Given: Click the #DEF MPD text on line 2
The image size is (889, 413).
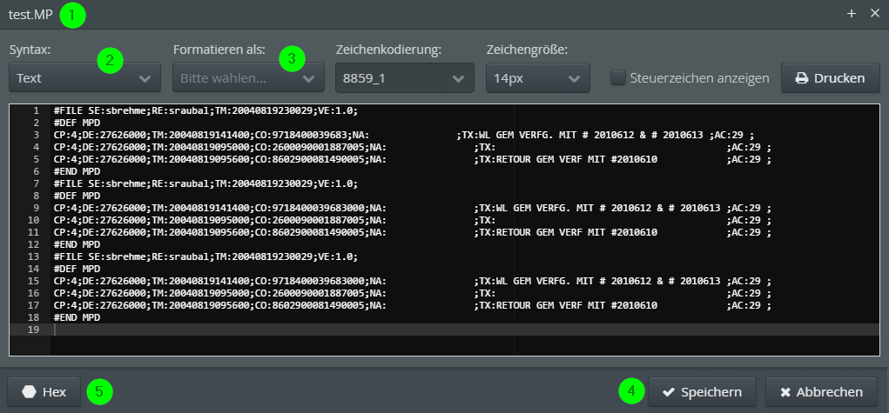Looking at the screenshot, I should 77,123.
